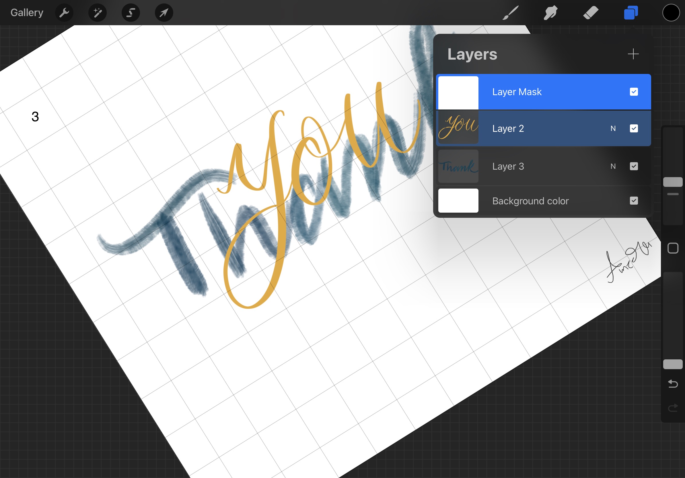This screenshot has height=478, width=685.
Task: Toggle Layer 2 visibility checkbox
Action: click(x=634, y=128)
